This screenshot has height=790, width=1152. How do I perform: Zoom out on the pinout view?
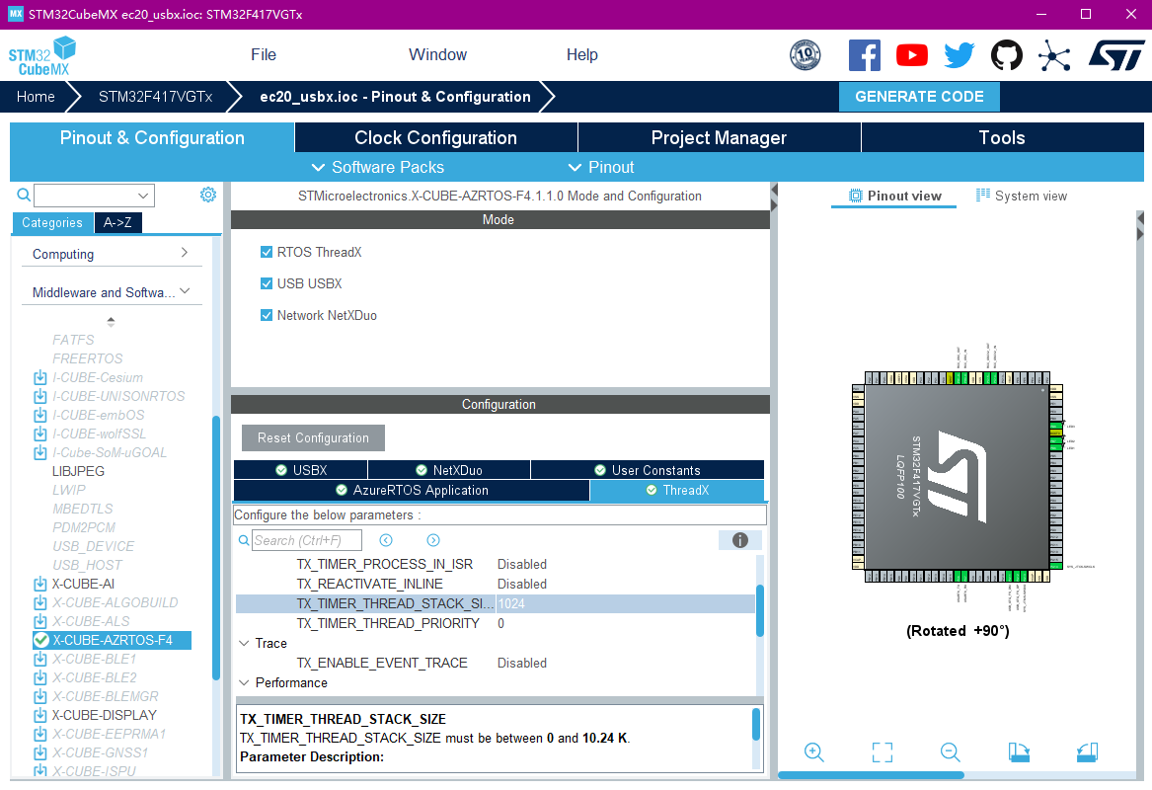(x=950, y=751)
